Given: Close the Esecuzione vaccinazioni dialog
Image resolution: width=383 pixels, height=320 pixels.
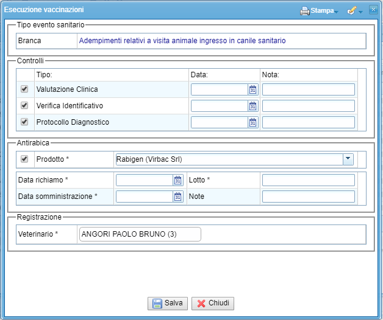Looking at the screenshot, I should (373, 10).
